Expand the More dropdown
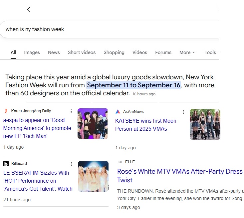 click(187, 52)
